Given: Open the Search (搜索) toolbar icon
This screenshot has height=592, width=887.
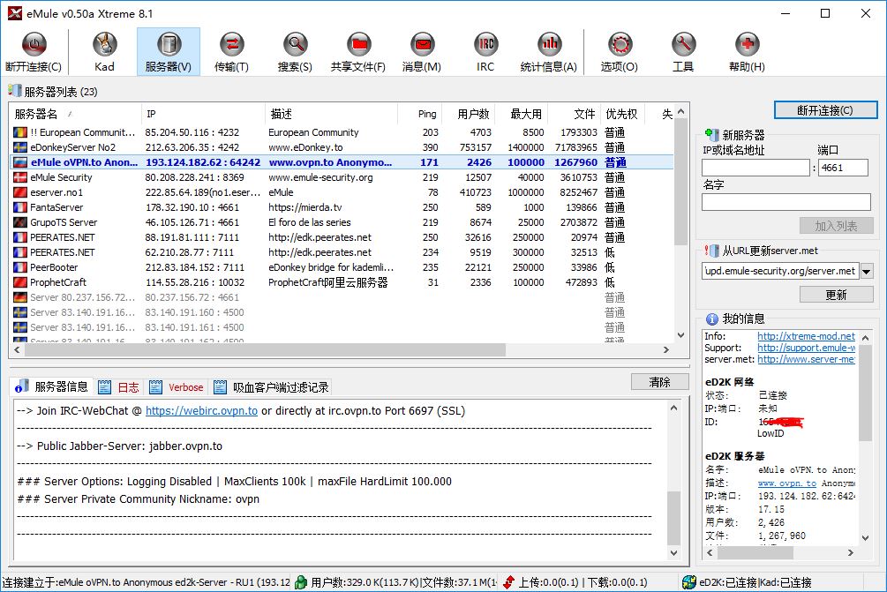Looking at the screenshot, I should tap(295, 52).
